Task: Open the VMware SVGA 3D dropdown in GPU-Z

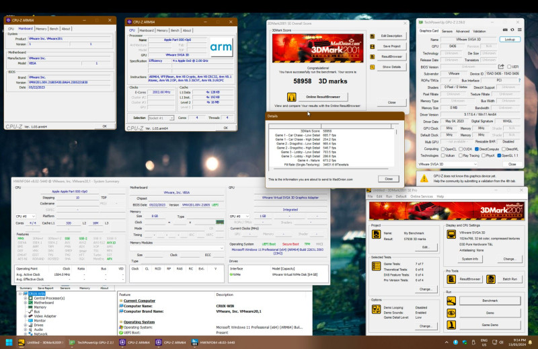Action: 447,164
